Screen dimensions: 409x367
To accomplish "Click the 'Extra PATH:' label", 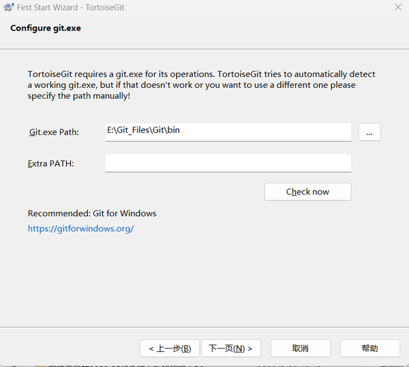I will [x=51, y=163].
